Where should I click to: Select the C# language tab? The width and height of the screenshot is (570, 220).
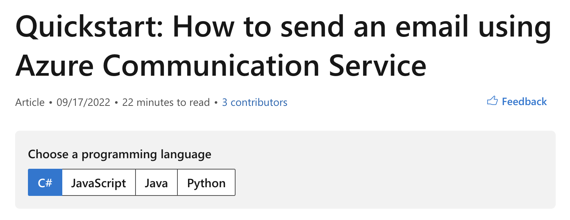coord(45,182)
